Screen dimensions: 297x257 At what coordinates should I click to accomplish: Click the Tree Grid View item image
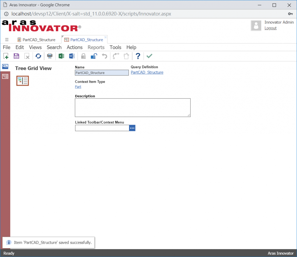23,81
